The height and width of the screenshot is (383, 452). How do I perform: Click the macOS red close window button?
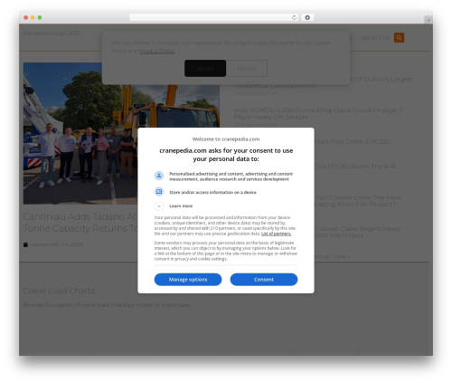coord(26,18)
